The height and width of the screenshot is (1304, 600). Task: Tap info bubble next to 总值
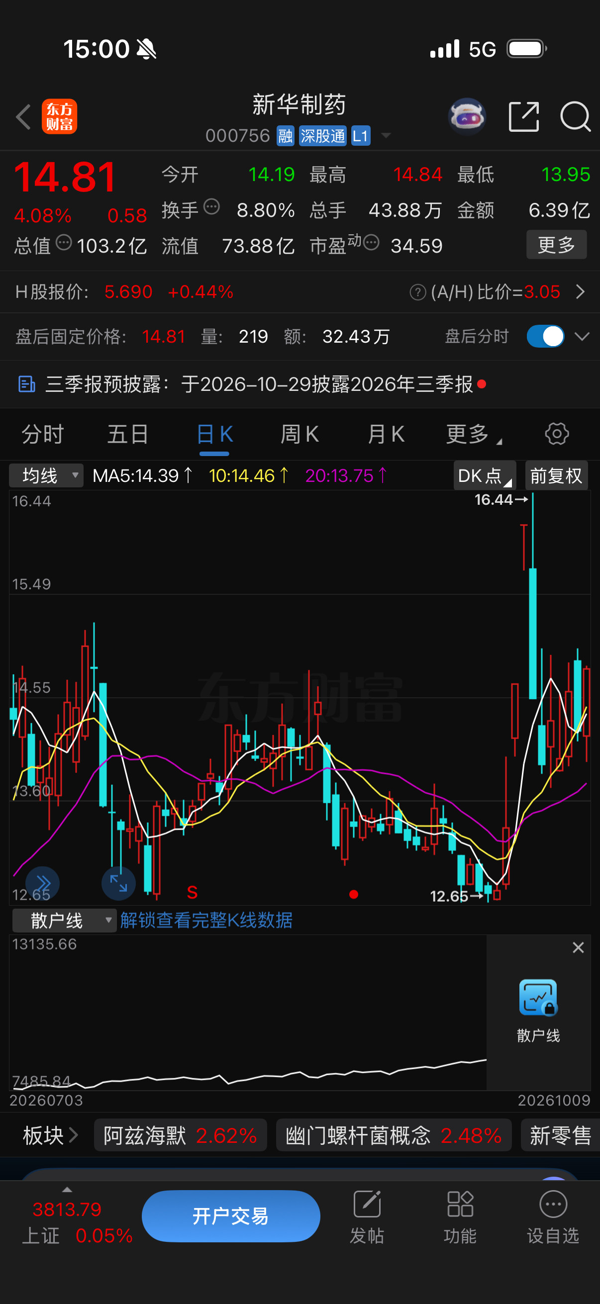64,243
